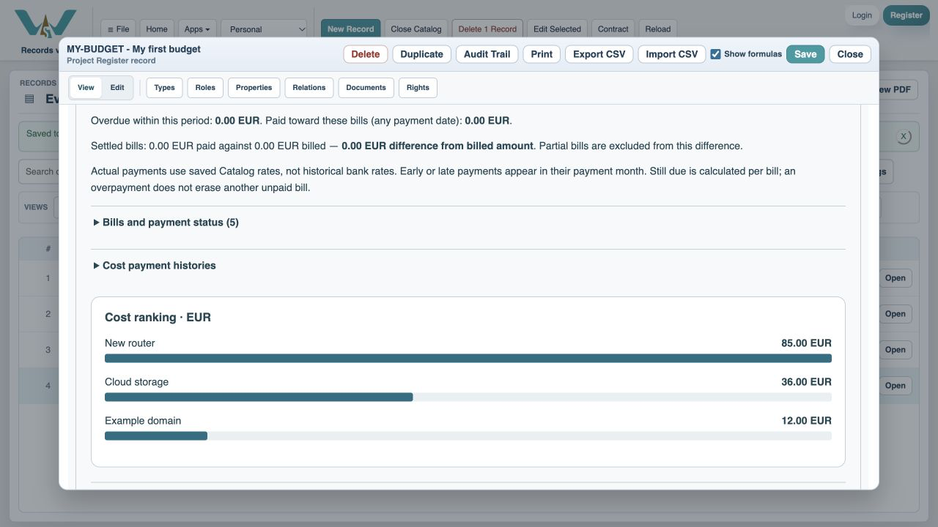Click Close Catalog button
Image resolution: width=938 pixels, height=527 pixels.
click(x=416, y=29)
